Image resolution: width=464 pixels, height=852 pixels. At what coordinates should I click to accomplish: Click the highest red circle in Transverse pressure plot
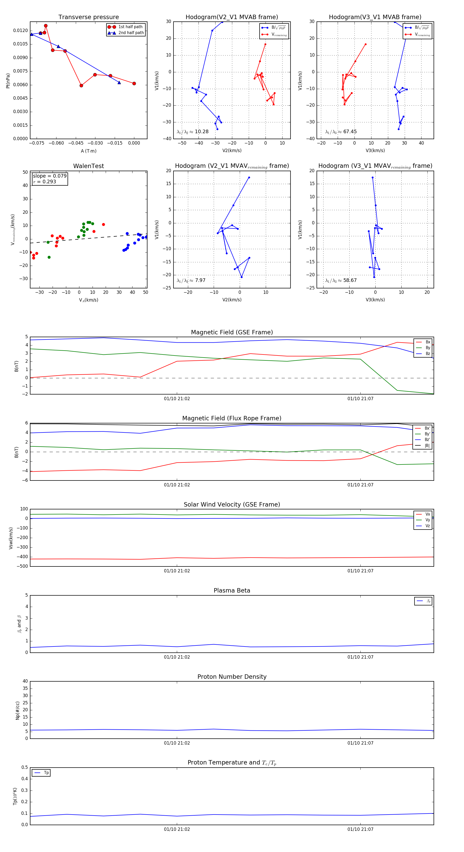coord(46,26)
